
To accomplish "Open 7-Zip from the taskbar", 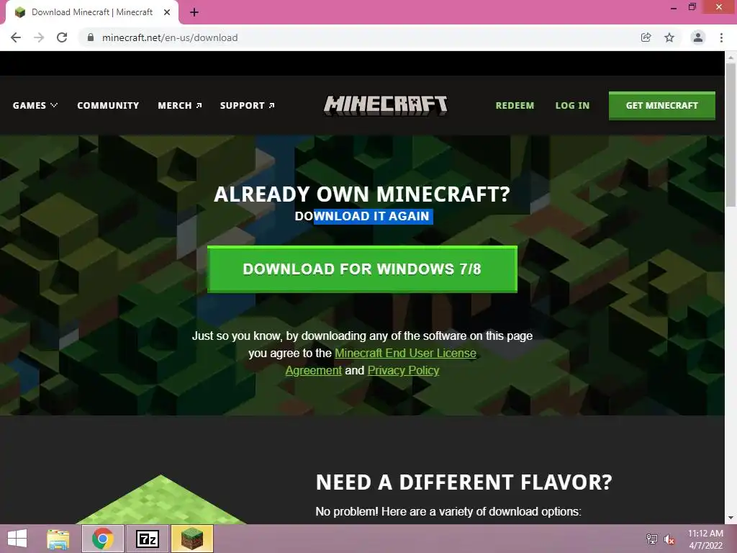I will click(x=148, y=539).
